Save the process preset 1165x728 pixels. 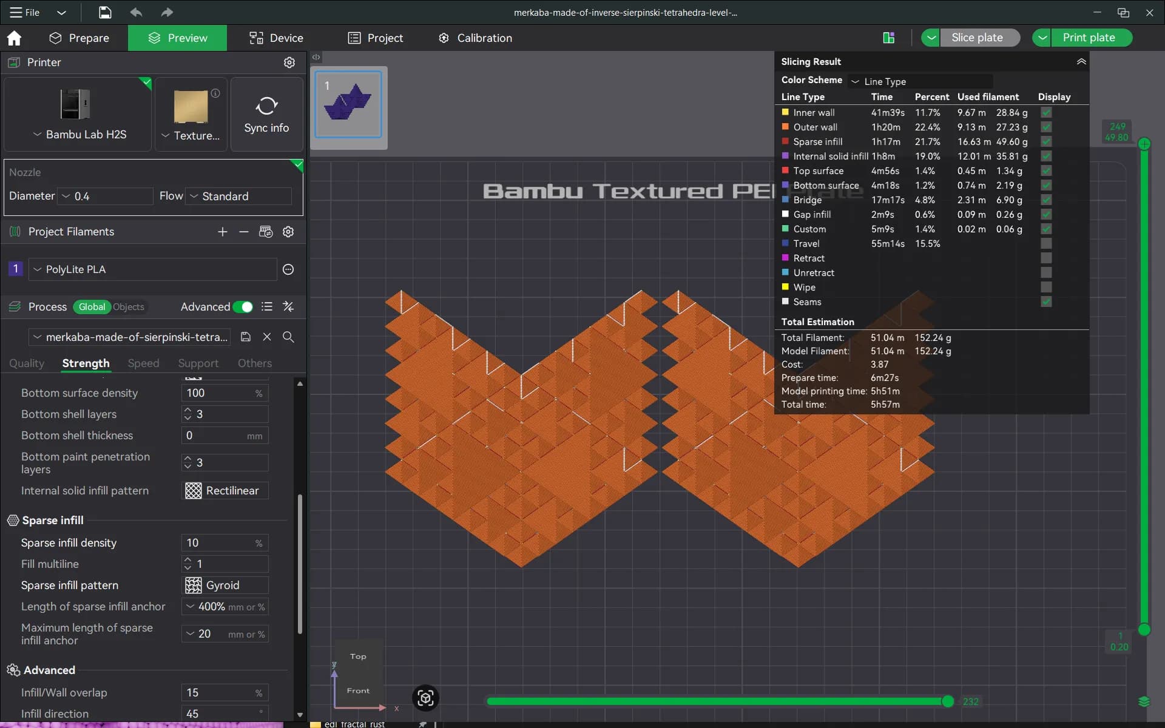(x=246, y=337)
